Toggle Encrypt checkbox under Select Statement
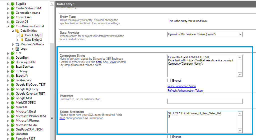 (169, 137)
